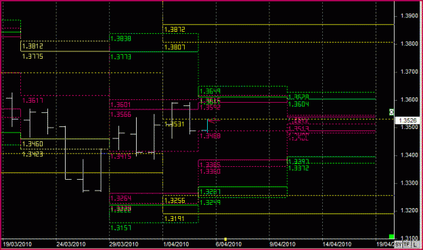Click the 29/03/2010 date label
423x250 pixels.
click(124, 245)
